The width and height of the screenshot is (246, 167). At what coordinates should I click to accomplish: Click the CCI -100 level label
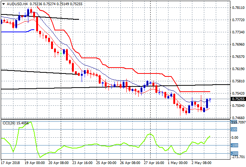234,145
